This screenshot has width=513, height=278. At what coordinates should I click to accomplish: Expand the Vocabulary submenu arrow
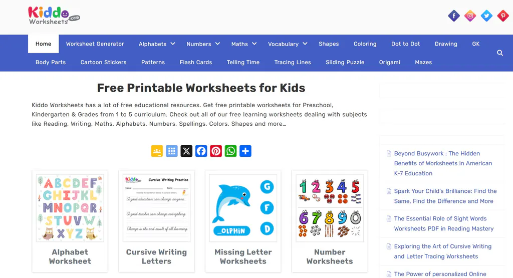305,44
